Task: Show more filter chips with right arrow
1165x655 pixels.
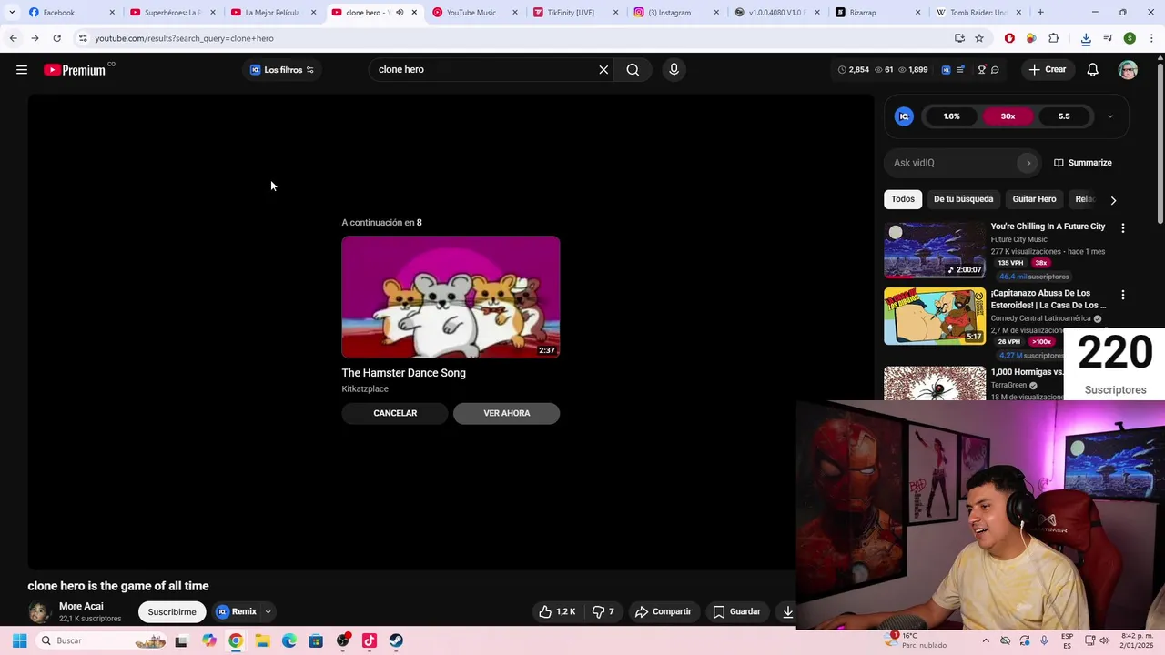Action: click(1113, 200)
